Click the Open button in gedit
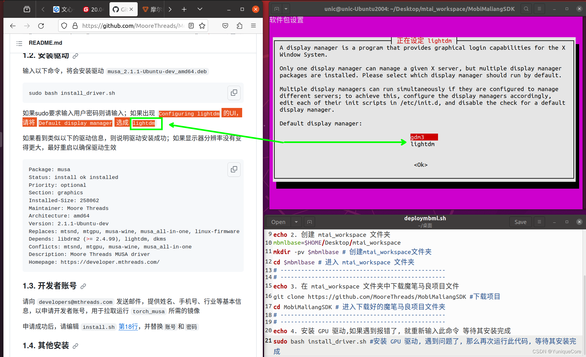Image resolution: width=586 pixels, height=357 pixels. (x=278, y=222)
